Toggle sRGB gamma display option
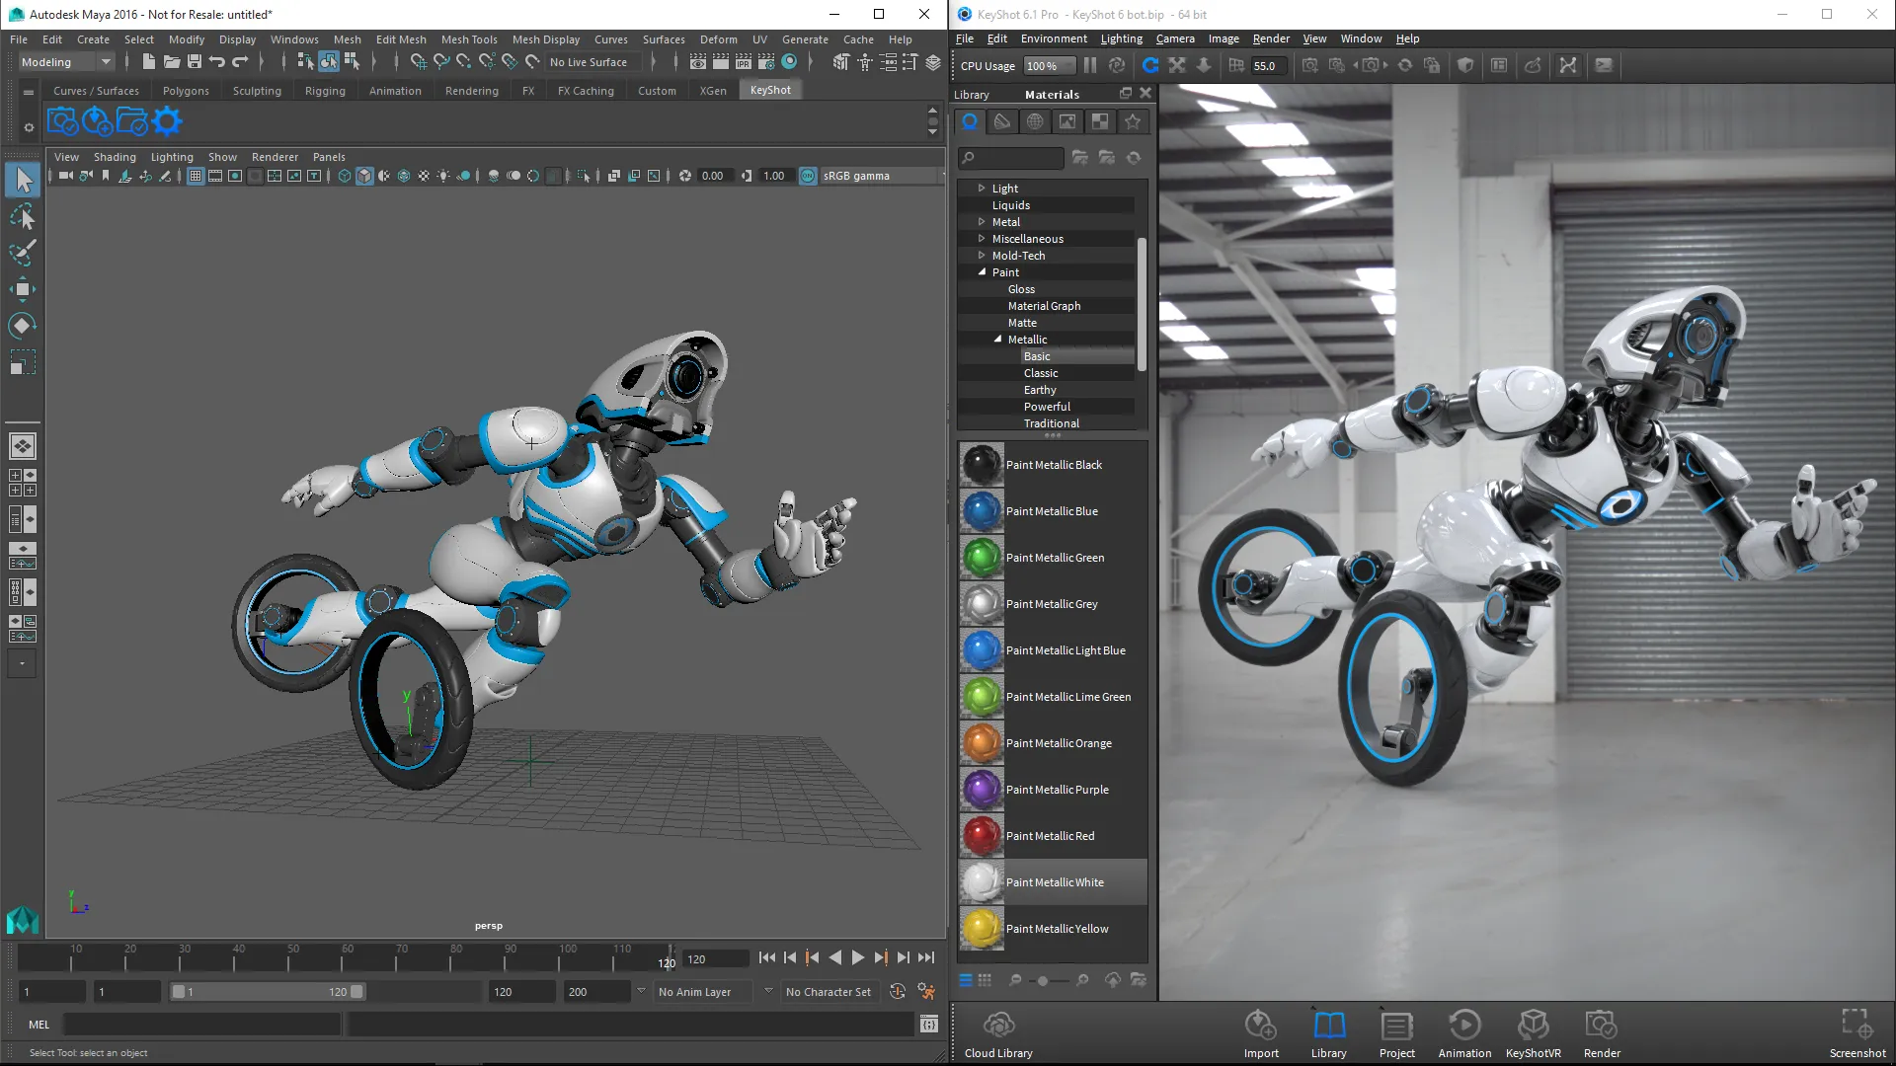The width and height of the screenshot is (1896, 1066). click(806, 176)
